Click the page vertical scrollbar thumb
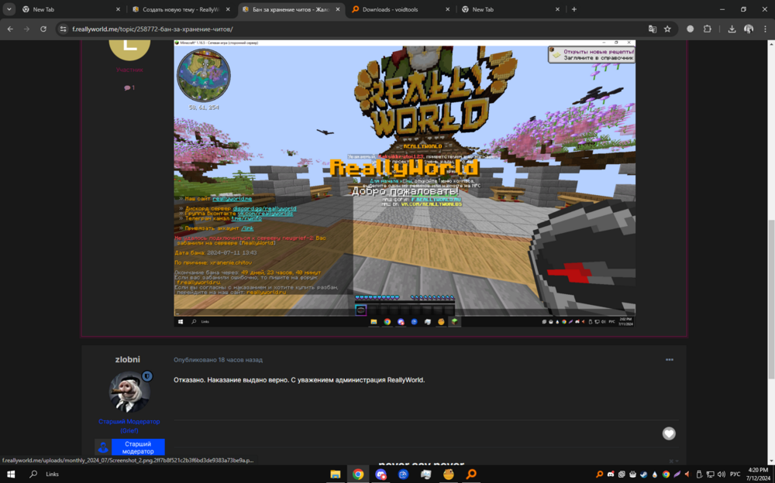This screenshot has height=483, width=775. point(772,300)
